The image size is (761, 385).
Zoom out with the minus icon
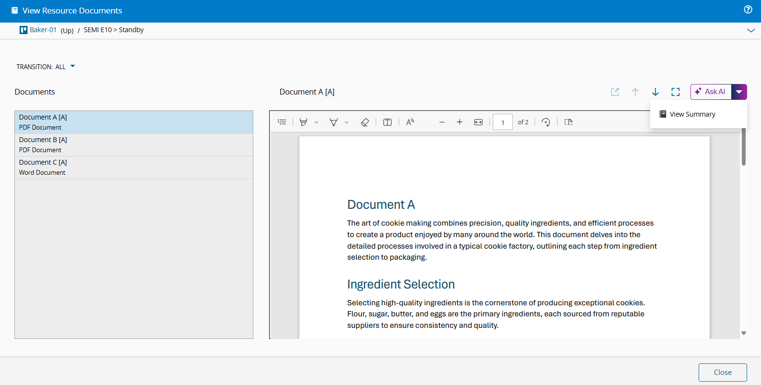click(442, 122)
